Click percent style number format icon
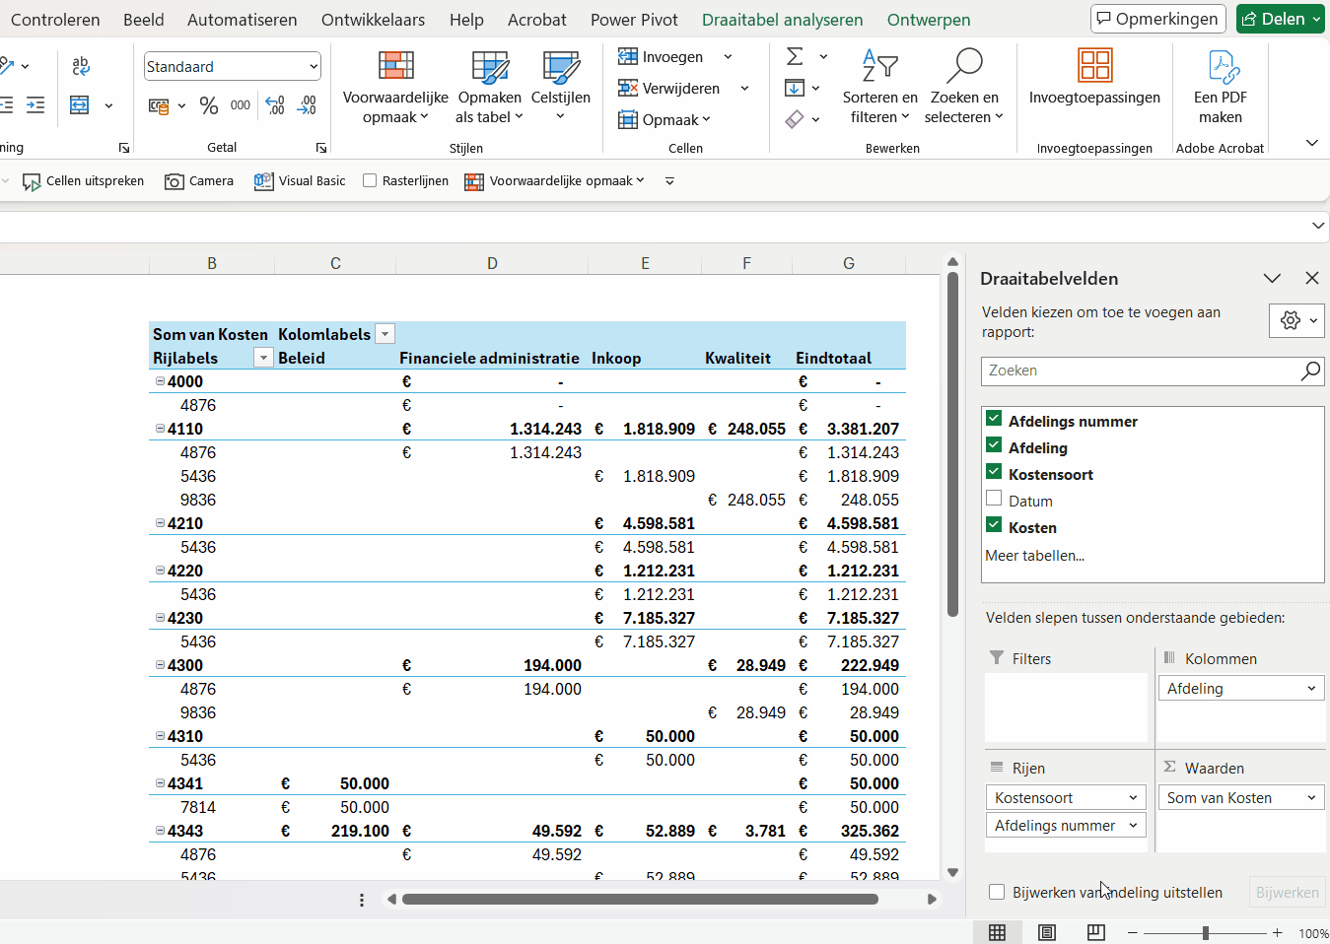Image resolution: width=1330 pixels, height=944 pixels. [x=209, y=105]
